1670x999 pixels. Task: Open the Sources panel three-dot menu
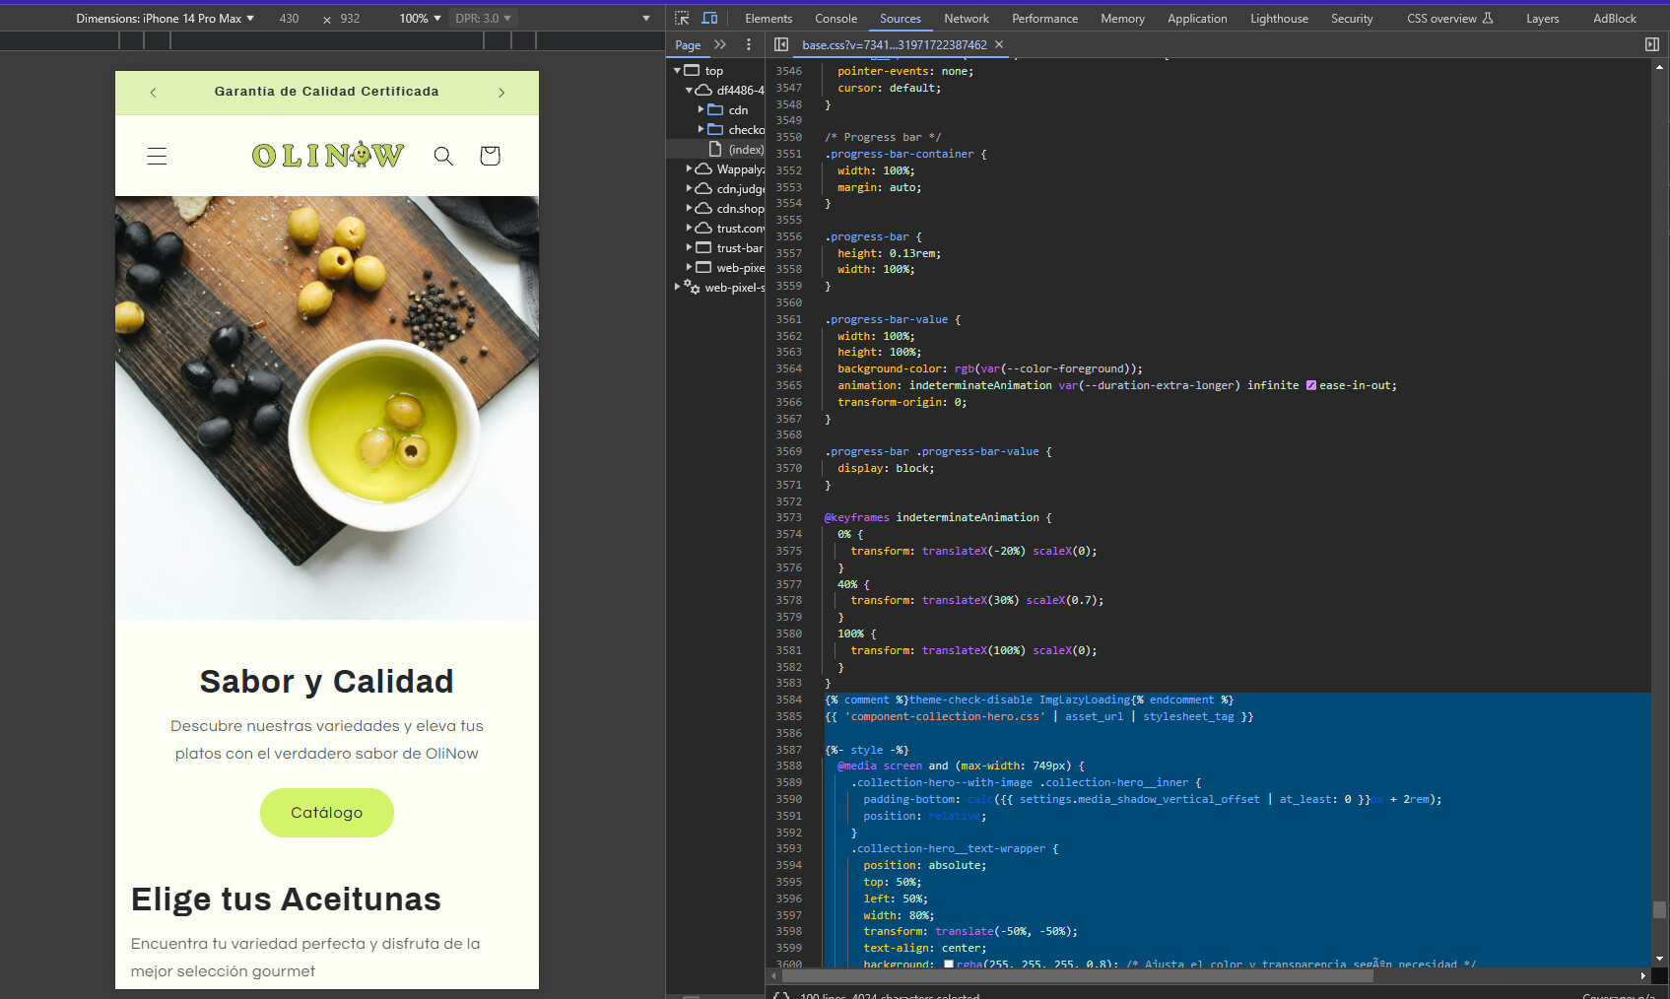click(x=749, y=44)
